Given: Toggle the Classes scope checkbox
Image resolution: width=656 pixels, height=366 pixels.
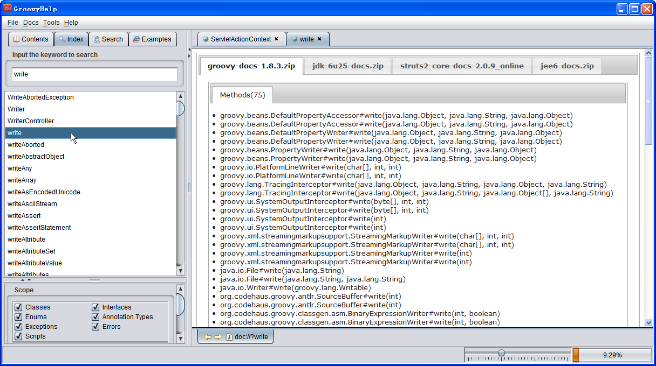Looking at the screenshot, I should pos(18,307).
